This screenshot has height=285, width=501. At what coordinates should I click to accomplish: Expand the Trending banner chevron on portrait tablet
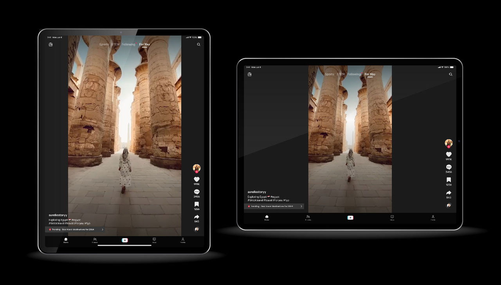click(103, 230)
